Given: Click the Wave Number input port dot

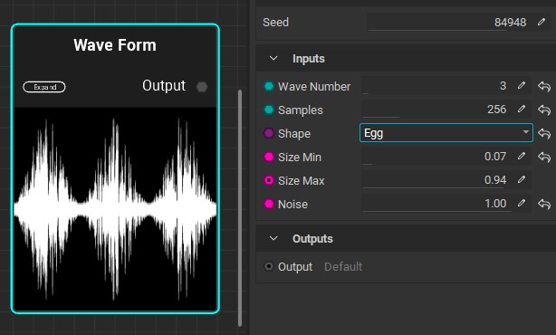Looking at the screenshot, I should tap(269, 86).
